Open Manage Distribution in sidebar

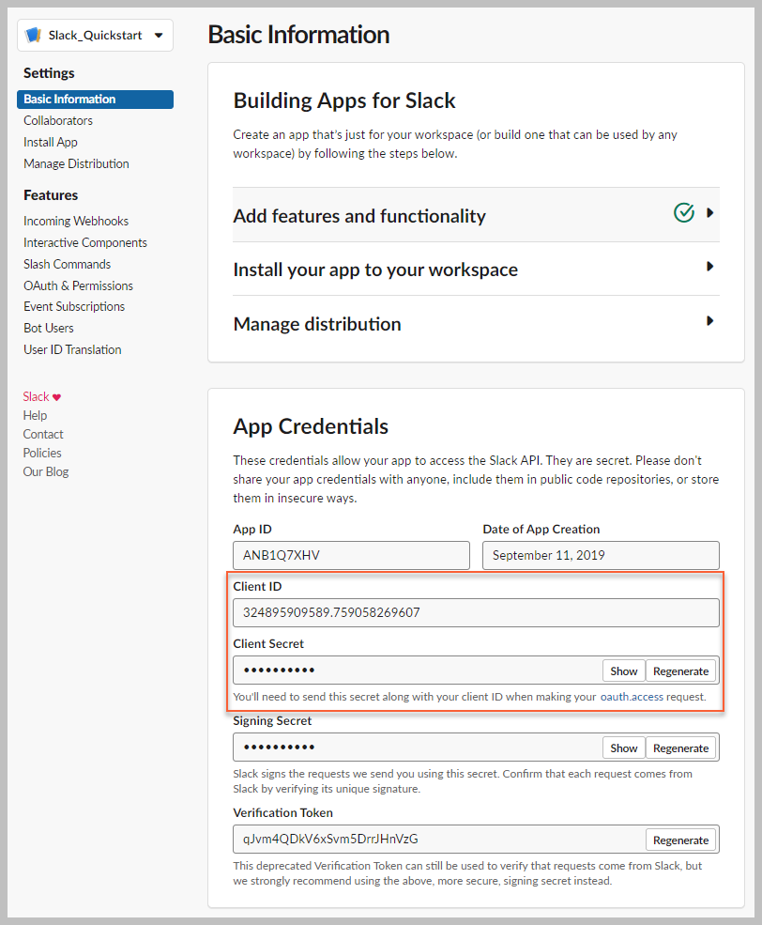pyautogui.click(x=76, y=163)
